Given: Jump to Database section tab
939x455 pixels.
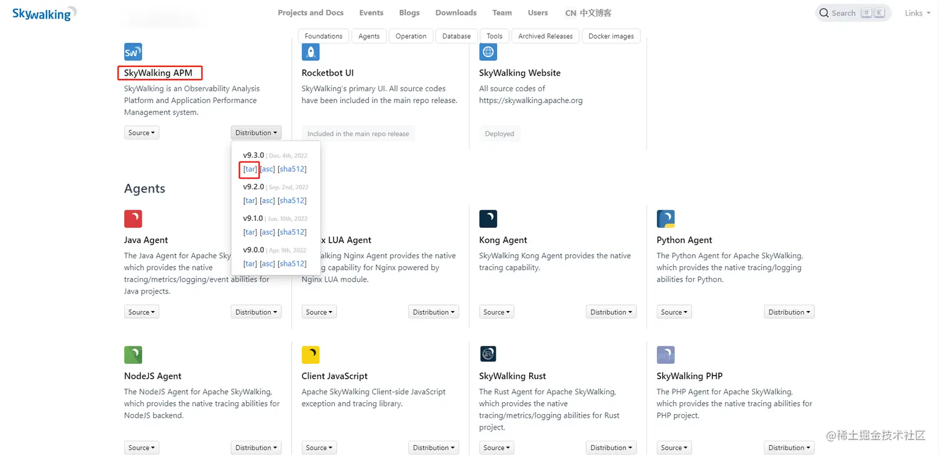Looking at the screenshot, I should pyautogui.click(x=456, y=36).
